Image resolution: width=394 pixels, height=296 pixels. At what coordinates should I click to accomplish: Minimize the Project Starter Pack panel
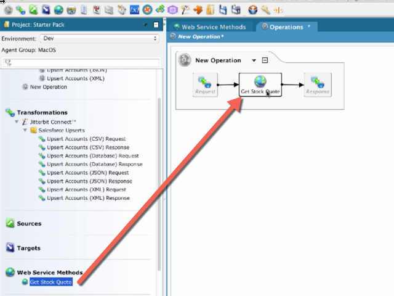[x=156, y=25]
